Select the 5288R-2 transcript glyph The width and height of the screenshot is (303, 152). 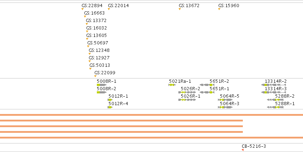click(275, 100)
